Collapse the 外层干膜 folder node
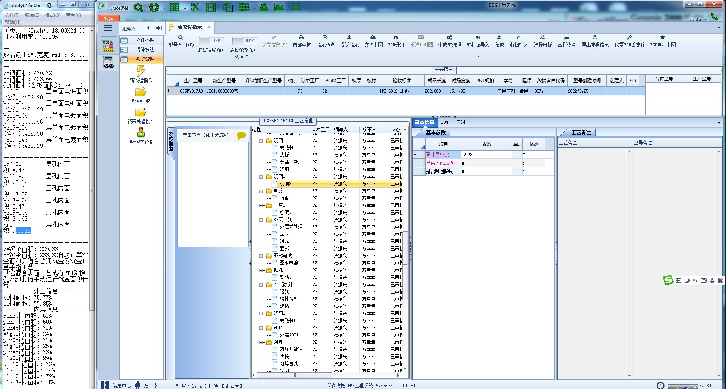This screenshot has width=726, height=389. point(261,220)
